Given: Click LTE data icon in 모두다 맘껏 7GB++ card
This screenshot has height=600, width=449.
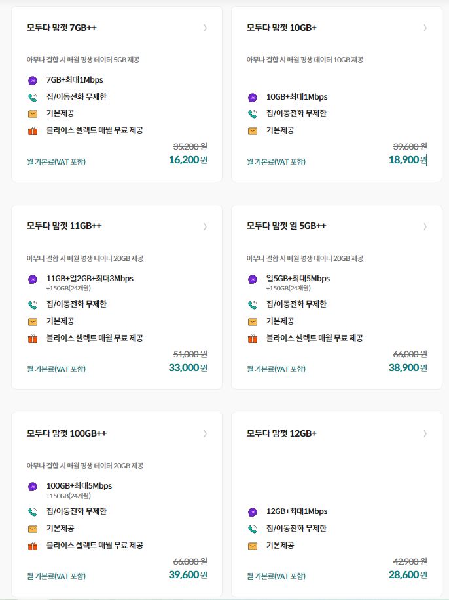Looking at the screenshot, I should (33, 81).
